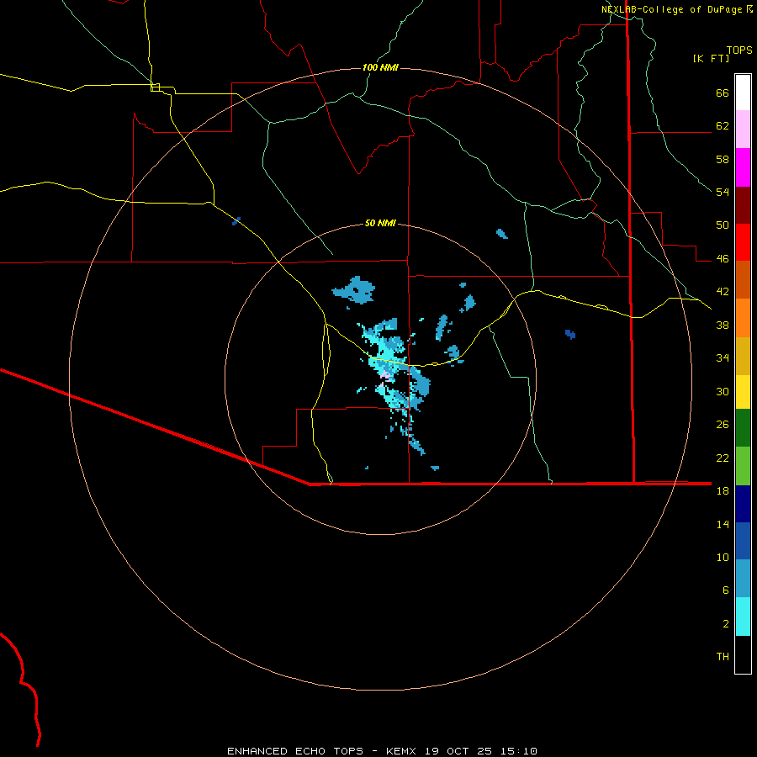This screenshot has width=757, height=757.
Task: Click the light green 18-22 kft swatch
Action: click(743, 466)
